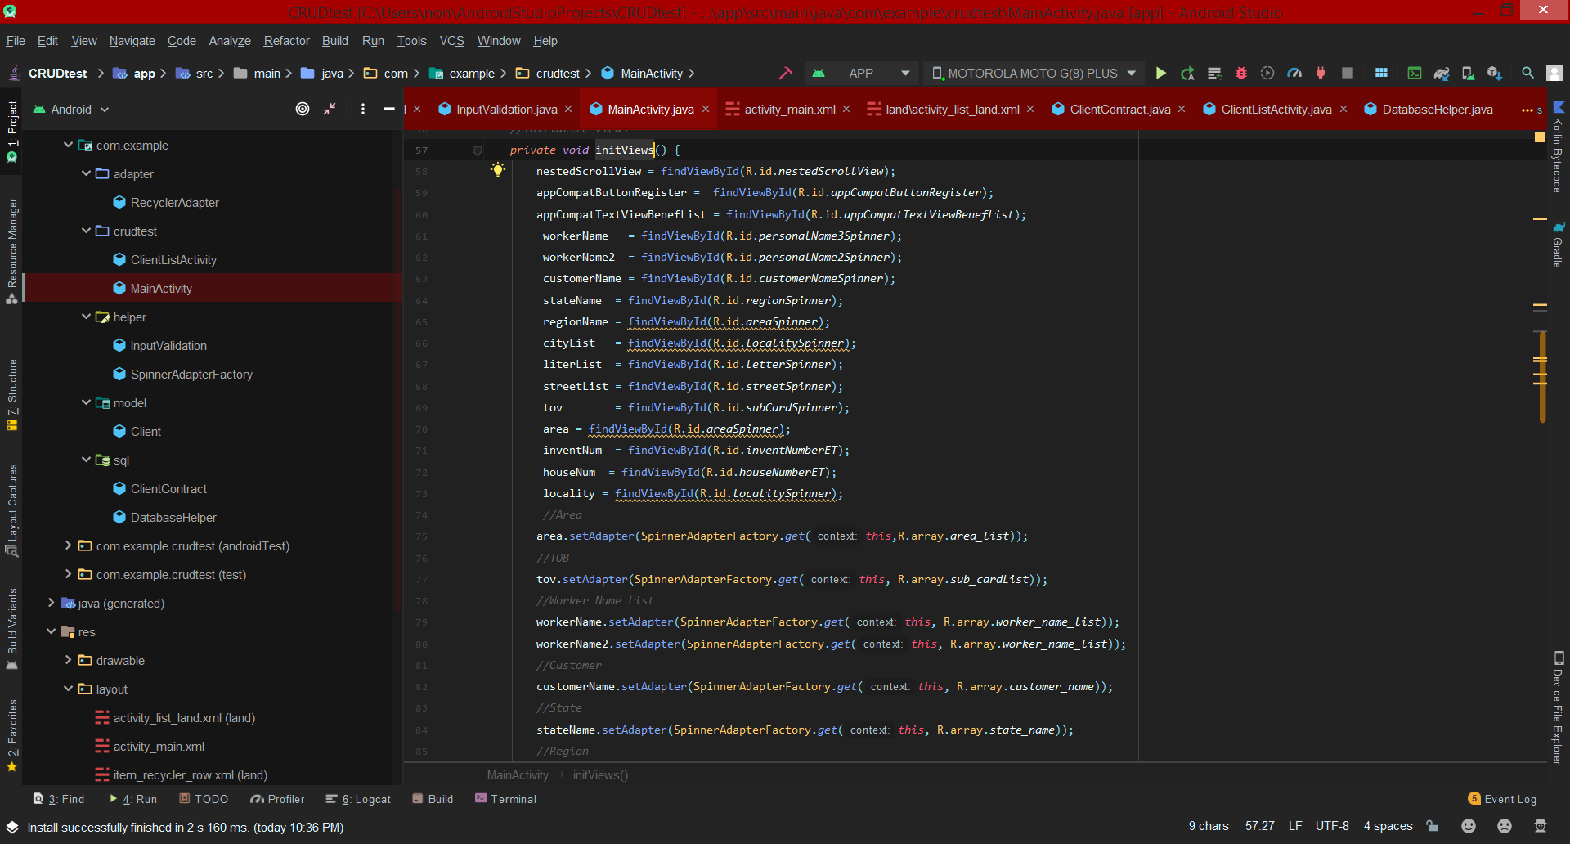The width and height of the screenshot is (1570, 844).
Task: Close the ClientContract.java tab
Action: pos(1182,109)
